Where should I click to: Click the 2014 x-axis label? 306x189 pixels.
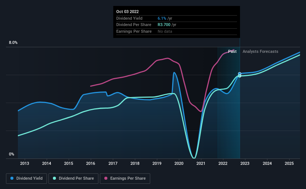(47, 163)
